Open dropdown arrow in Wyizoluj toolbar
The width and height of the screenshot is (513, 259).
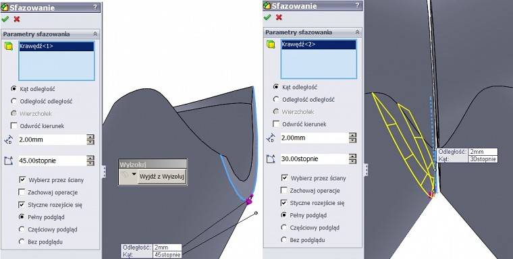pyautogui.click(x=134, y=175)
